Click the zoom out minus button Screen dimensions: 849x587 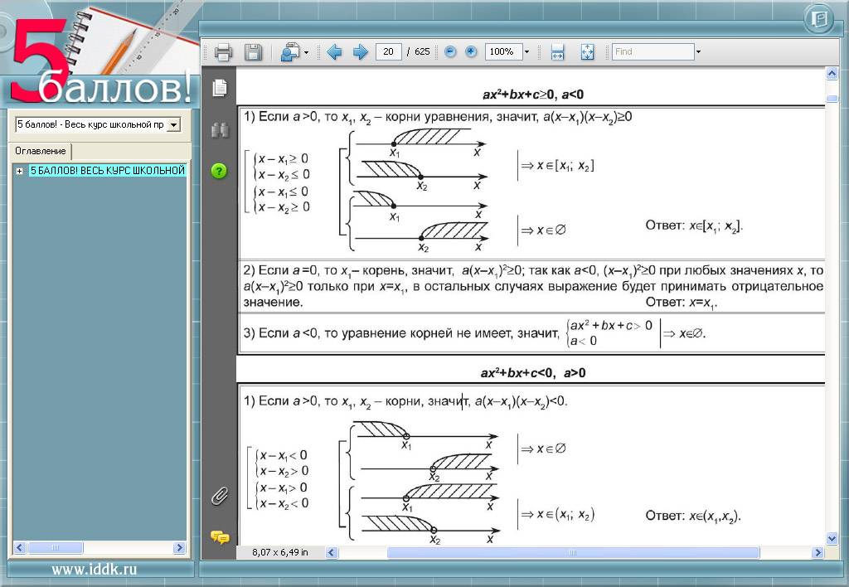click(x=450, y=52)
